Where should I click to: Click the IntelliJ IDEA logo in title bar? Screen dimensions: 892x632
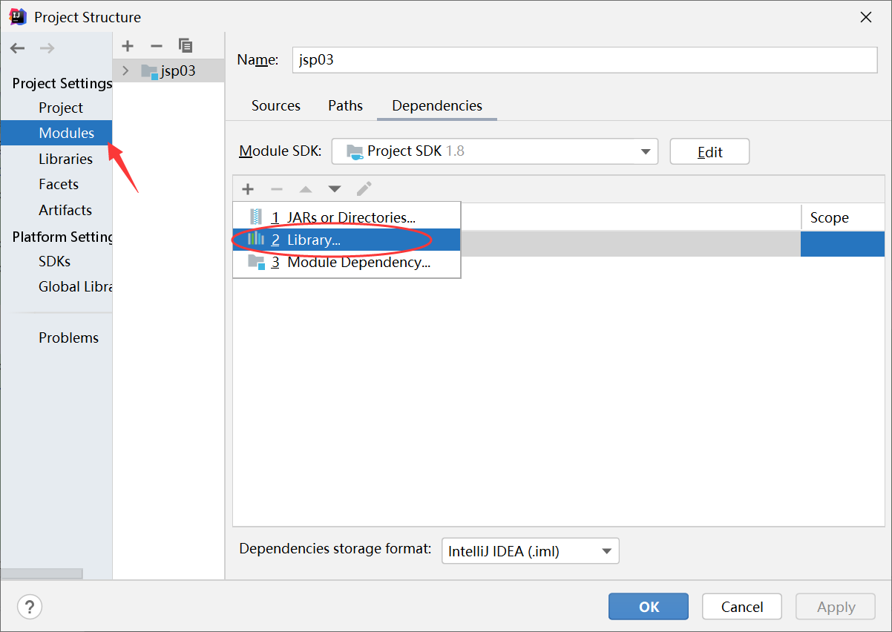coord(18,16)
